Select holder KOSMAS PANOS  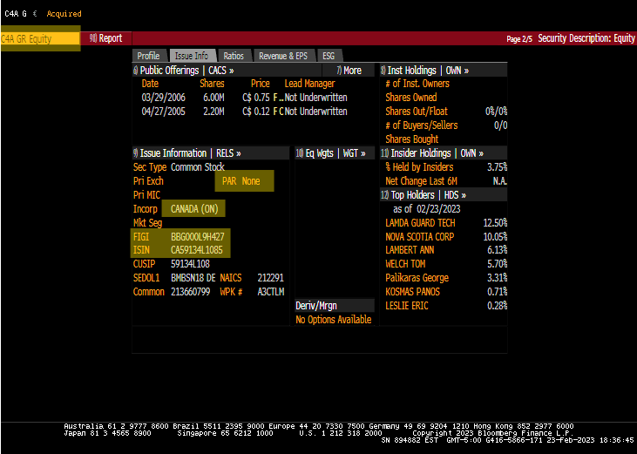[x=413, y=292]
